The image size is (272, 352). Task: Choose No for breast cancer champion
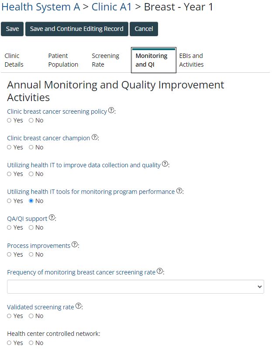pos(31,148)
